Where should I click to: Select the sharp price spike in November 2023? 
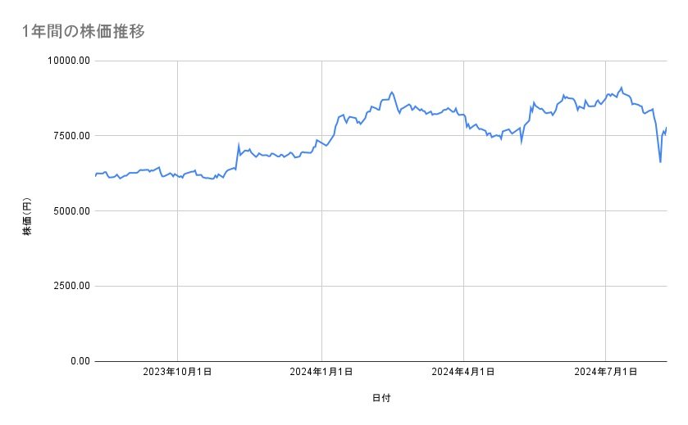pyautogui.click(x=239, y=145)
